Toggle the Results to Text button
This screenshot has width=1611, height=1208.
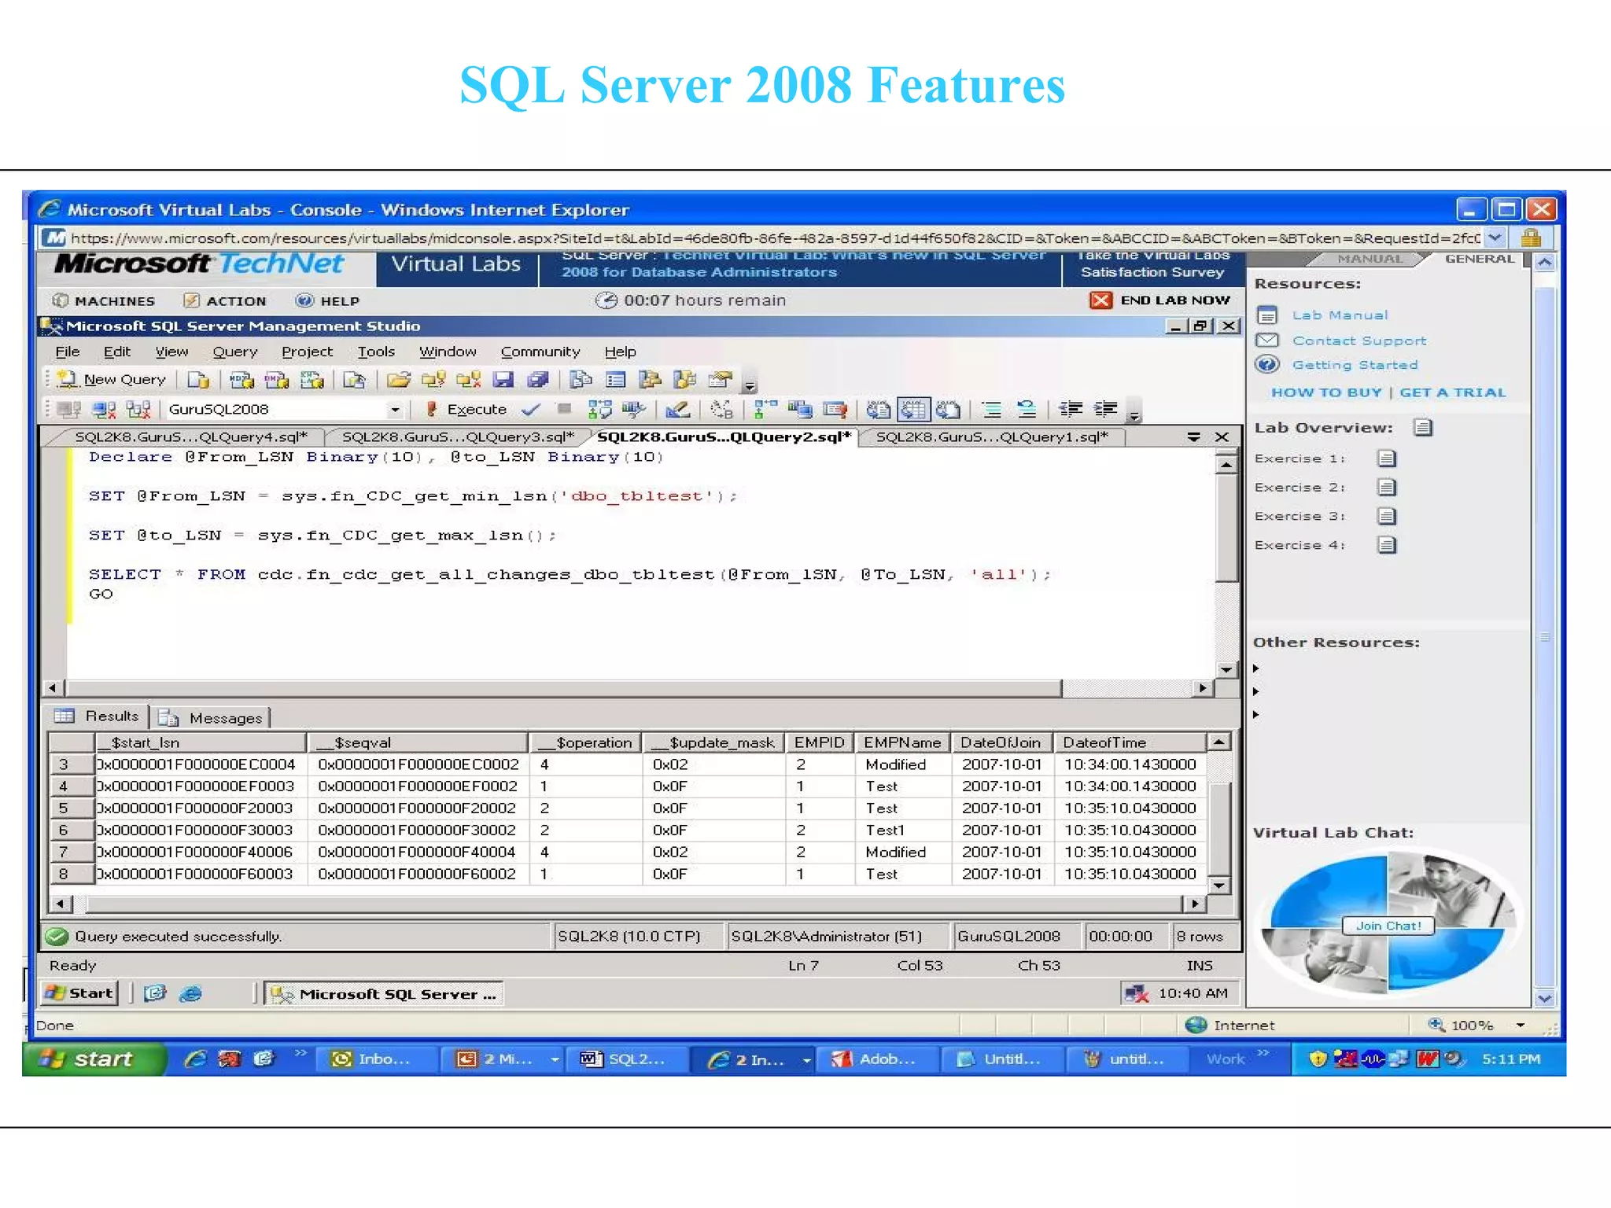(878, 409)
